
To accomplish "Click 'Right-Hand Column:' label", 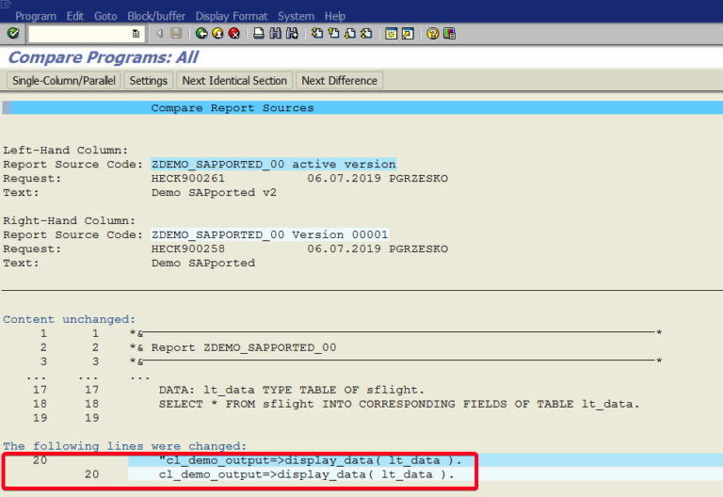I will [x=69, y=221].
